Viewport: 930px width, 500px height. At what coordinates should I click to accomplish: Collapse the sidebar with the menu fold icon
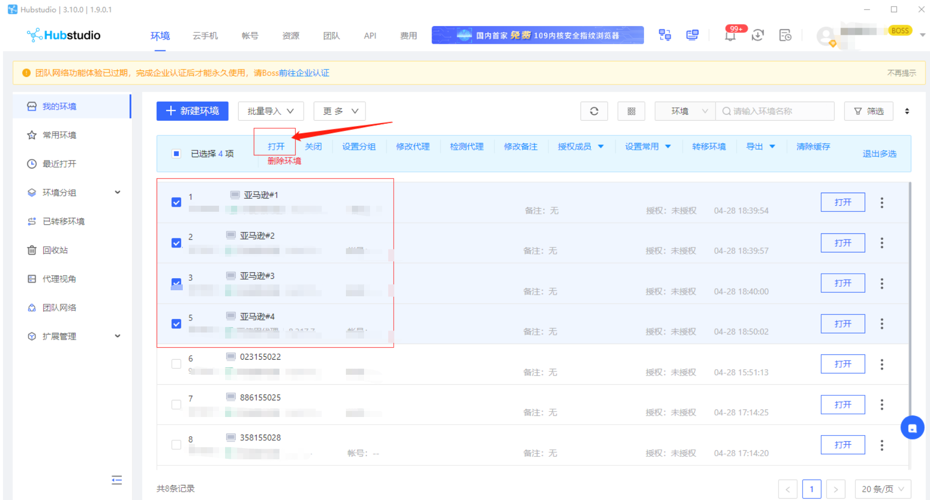(x=117, y=480)
